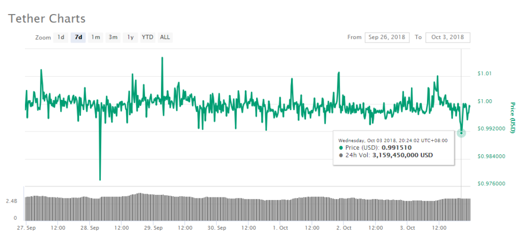The height and width of the screenshot is (240, 532).
Task: Edit the From date Sep 26, 2018
Action: pos(387,37)
